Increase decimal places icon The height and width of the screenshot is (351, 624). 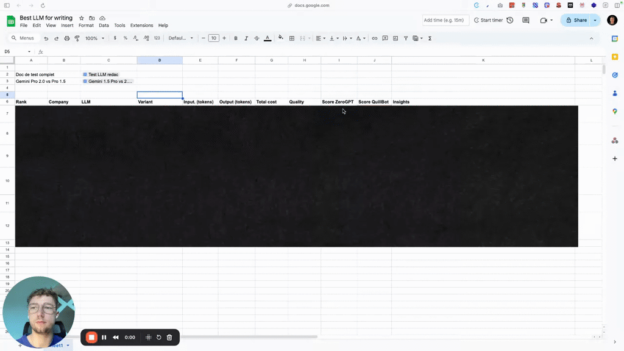click(146, 38)
